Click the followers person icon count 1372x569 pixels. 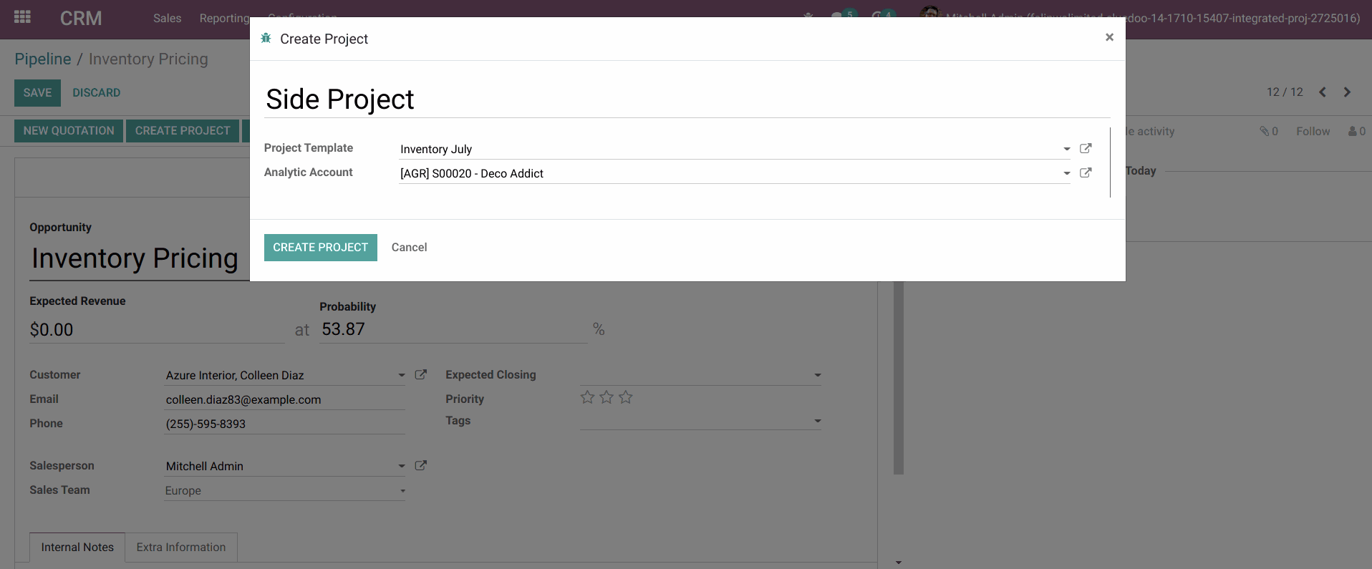(x=1356, y=131)
